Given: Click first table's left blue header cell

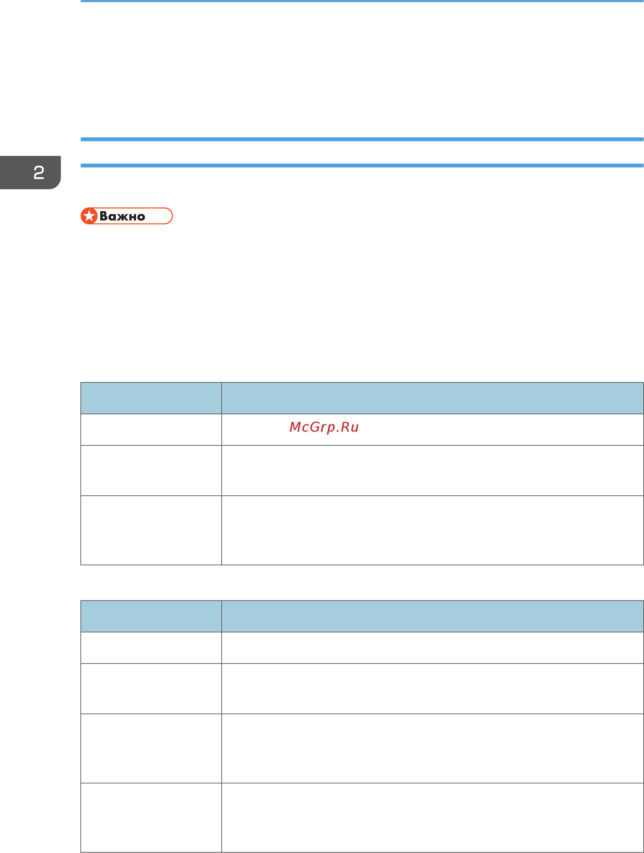Looking at the screenshot, I should point(151,398).
